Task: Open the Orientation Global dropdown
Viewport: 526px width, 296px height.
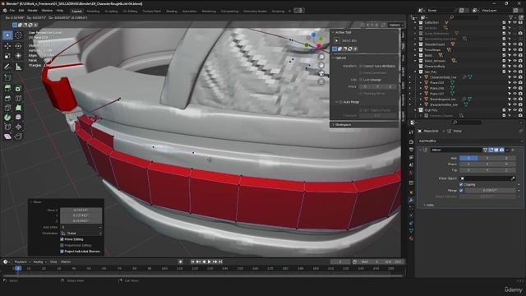Action: (x=81, y=234)
